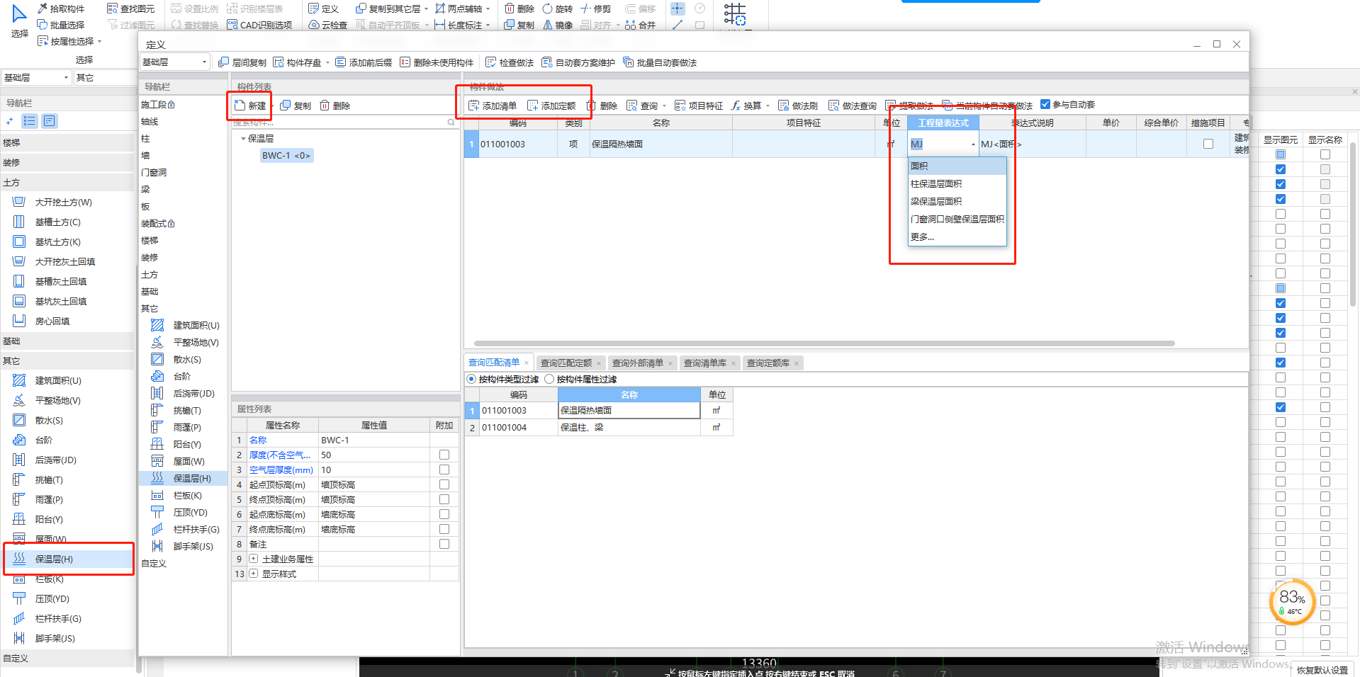Toggle 措施项目 checkbox in row 011001003
1360x677 pixels.
coord(1208,144)
